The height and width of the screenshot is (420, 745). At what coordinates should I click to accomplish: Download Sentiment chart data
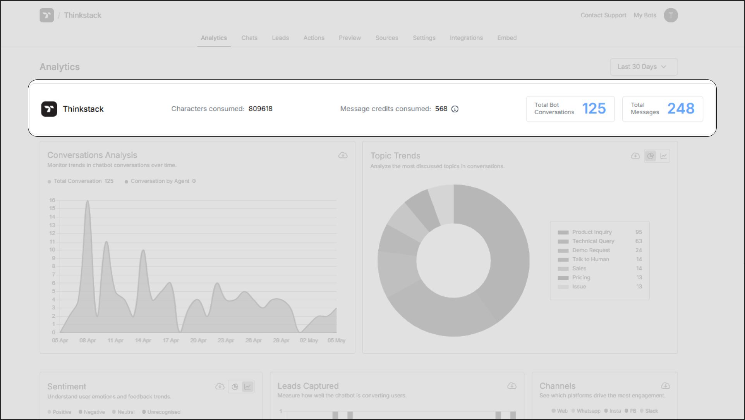tap(220, 386)
